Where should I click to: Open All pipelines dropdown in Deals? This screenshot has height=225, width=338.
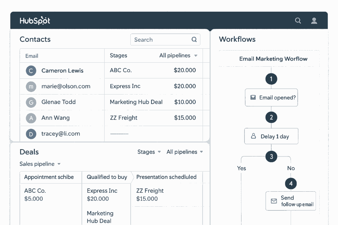pos(185,152)
